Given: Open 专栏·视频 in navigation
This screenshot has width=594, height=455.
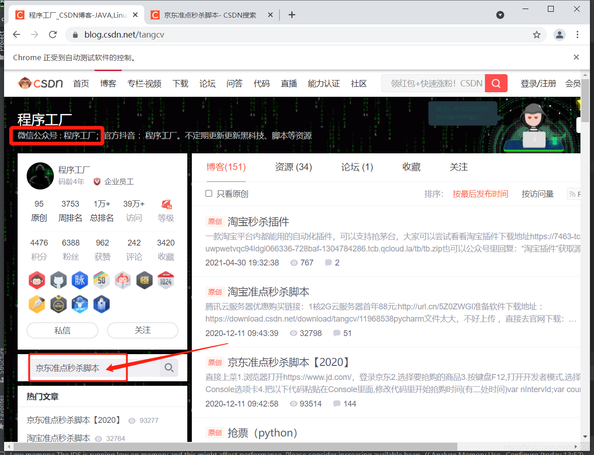Looking at the screenshot, I should point(144,84).
